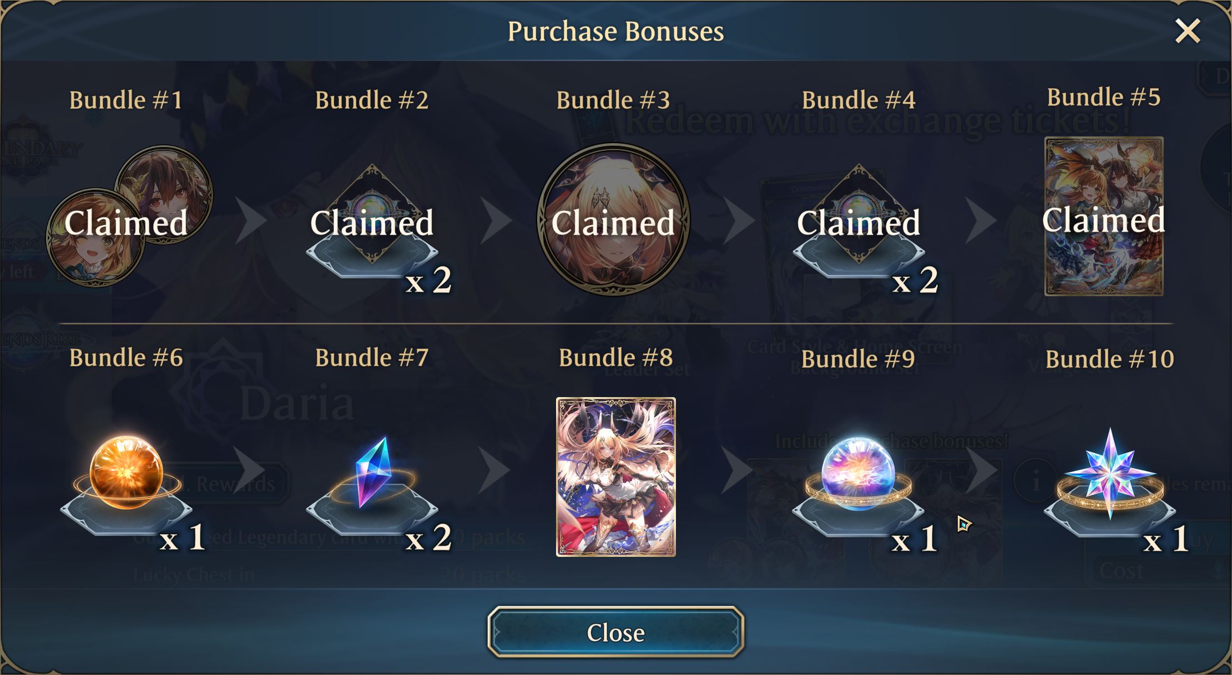Open the claimed card art in Bundle #5

tap(1104, 216)
